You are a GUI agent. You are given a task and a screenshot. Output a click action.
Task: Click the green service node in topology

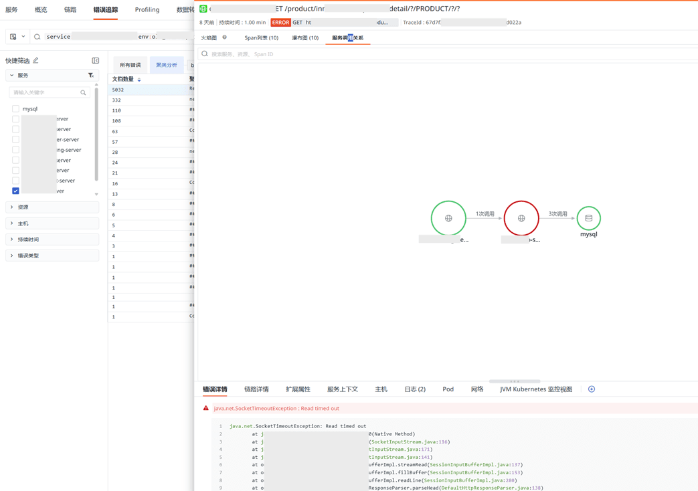click(448, 218)
